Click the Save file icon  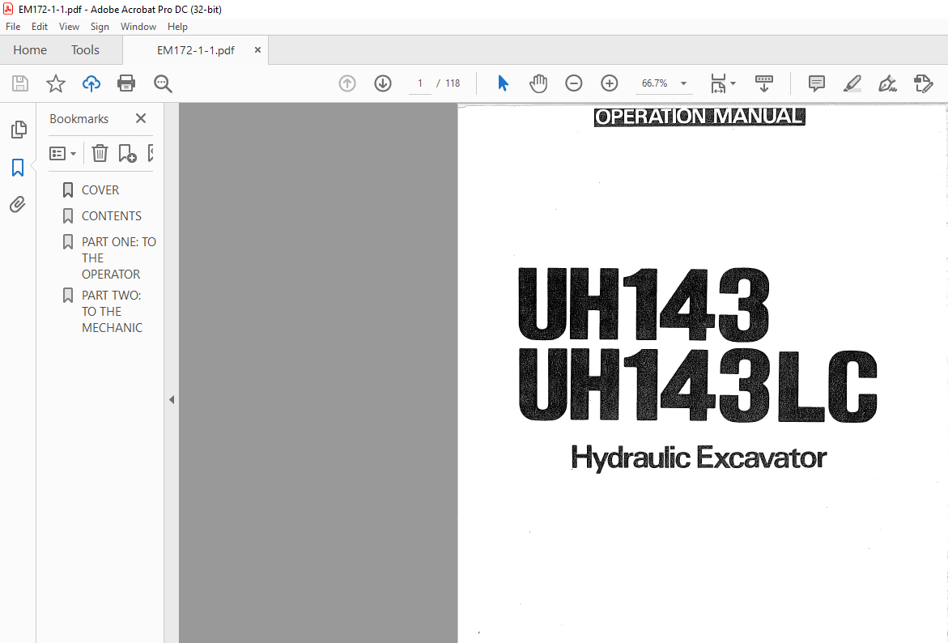pyautogui.click(x=20, y=83)
